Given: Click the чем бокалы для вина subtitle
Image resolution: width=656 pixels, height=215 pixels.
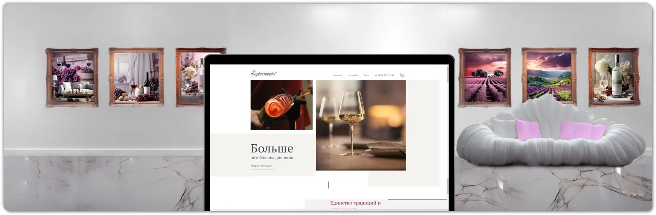Looking at the screenshot, I should pyautogui.click(x=272, y=158).
